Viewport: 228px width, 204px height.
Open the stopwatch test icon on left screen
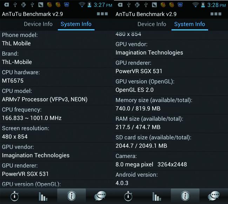tap(14, 196)
